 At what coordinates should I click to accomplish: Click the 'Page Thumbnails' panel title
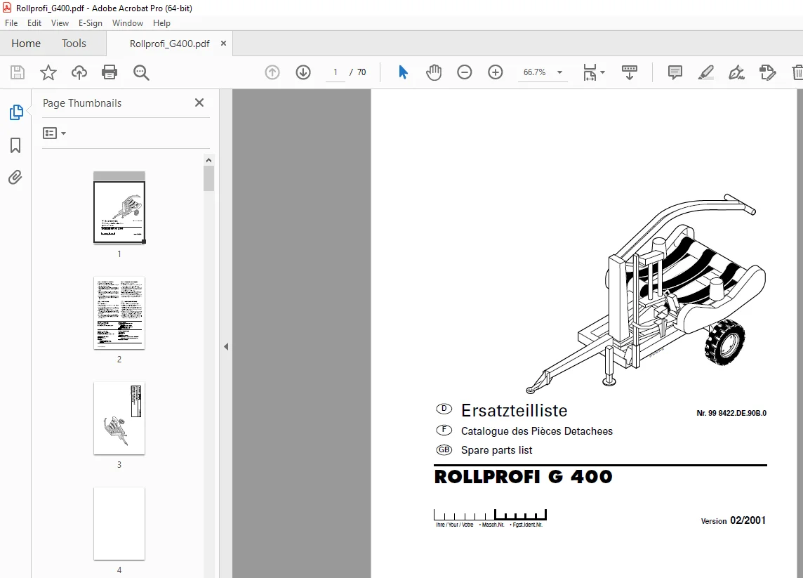[x=82, y=103]
